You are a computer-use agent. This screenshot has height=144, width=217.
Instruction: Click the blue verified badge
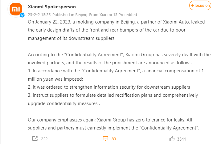(22, 15)
